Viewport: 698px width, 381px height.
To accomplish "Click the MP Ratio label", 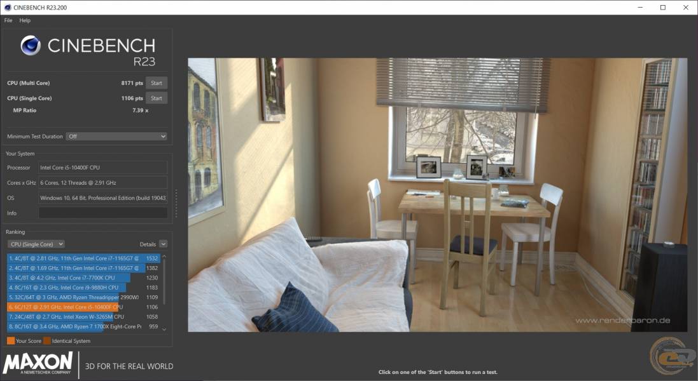I will pyautogui.click(x=24, y=110).
